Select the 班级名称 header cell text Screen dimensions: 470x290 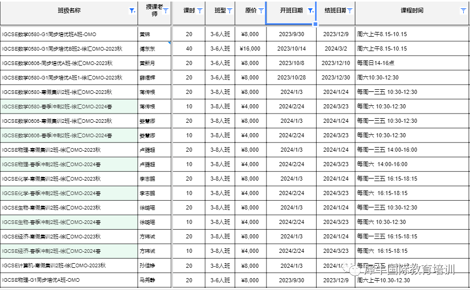[69, 10]
